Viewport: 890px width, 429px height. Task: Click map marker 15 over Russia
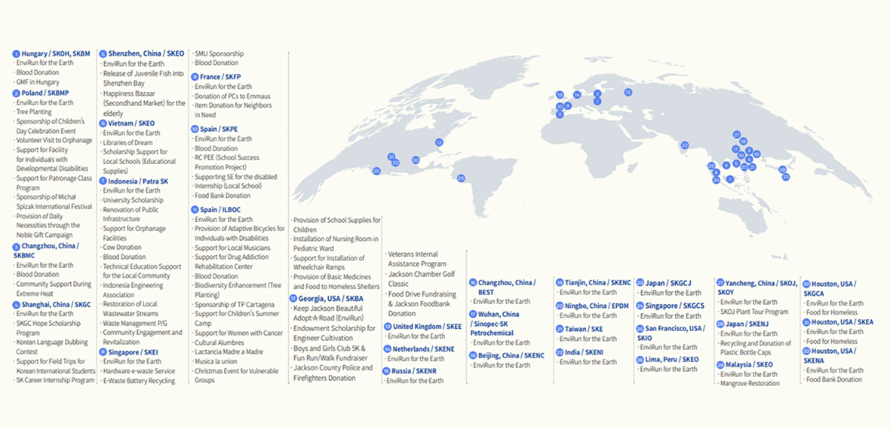click(x=628, y=93)
